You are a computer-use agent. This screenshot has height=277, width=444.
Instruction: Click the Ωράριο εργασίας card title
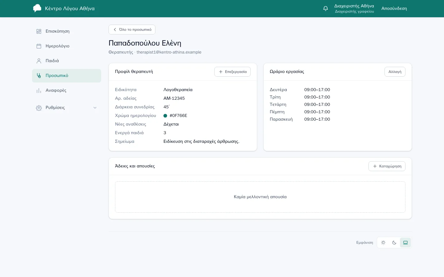[x=287, y=72]
